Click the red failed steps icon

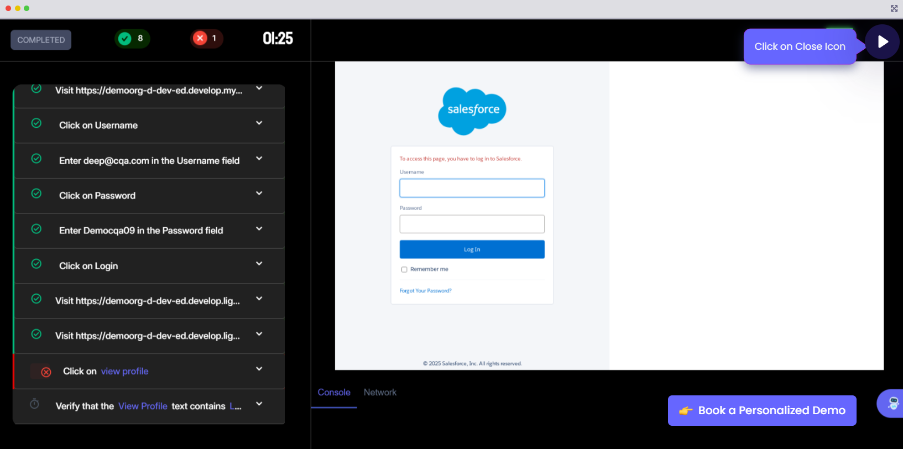click(200, 38)
